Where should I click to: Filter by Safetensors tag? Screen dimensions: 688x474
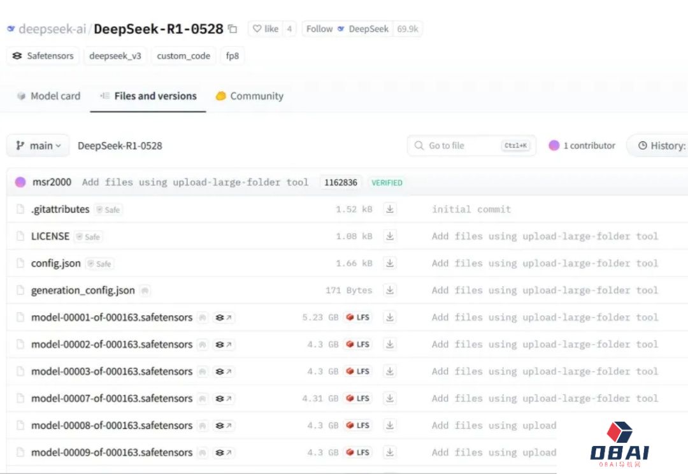[x=43, y=55]
